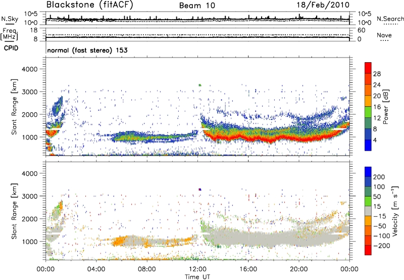404x280 pixels.
Task: Click '20:00' on the Time UT axis
Action: pos(299,269)
